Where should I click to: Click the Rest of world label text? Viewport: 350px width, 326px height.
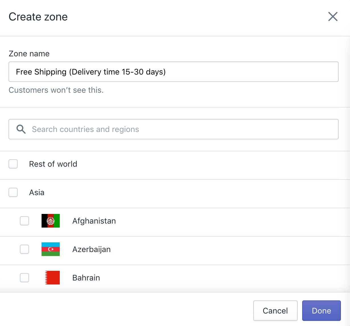[53, 164]
